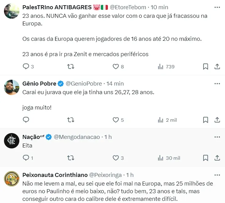This screenshot has width=225, height=203.
Task: Open more options on Nação tweet
Action: (x=217, y=137)
